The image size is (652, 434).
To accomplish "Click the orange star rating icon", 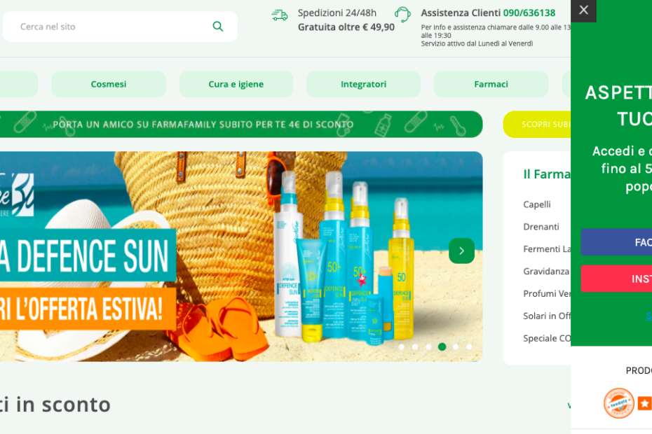I will pyautogui.click(x=644, y=403).
